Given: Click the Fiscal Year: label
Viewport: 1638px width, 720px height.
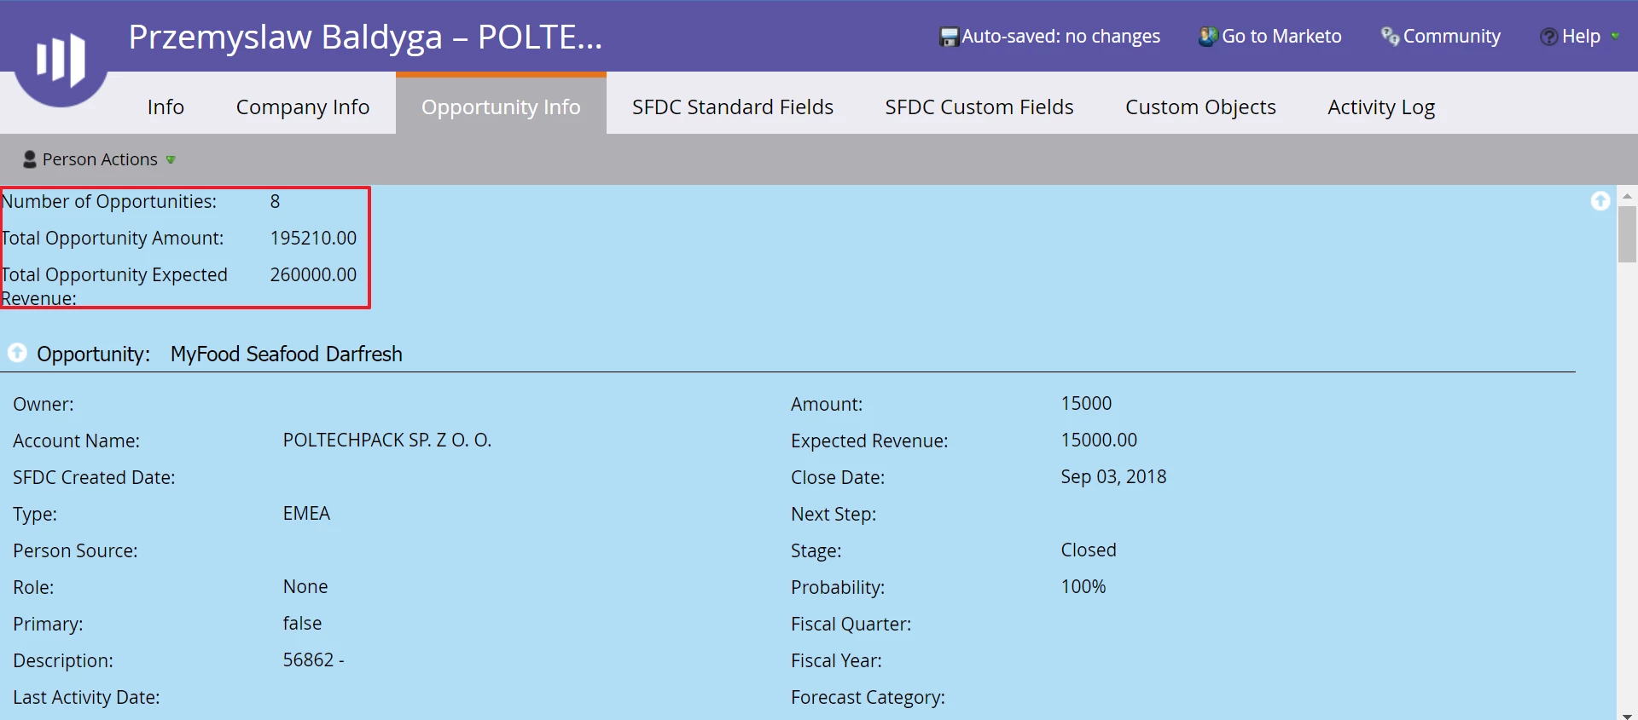Looking at the screenshot, I should [x=836, y=660].
